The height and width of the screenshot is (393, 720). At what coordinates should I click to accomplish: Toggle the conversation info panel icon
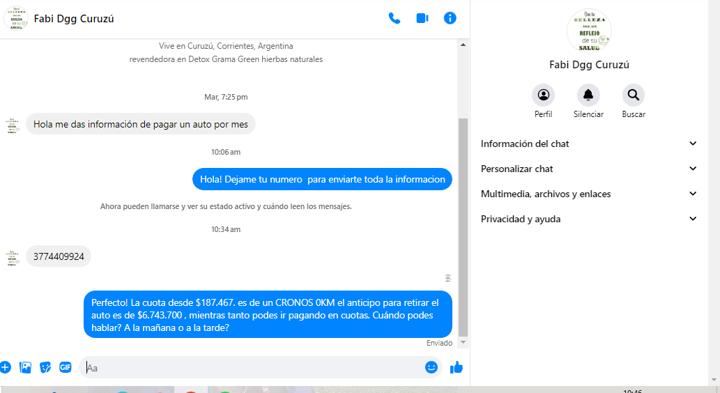click(x=450, y=18)
